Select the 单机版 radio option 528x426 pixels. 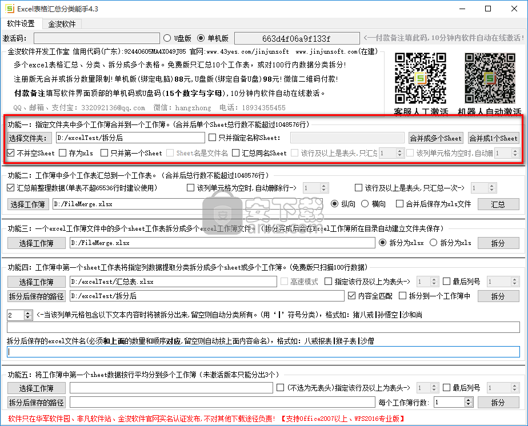point(213,38)
